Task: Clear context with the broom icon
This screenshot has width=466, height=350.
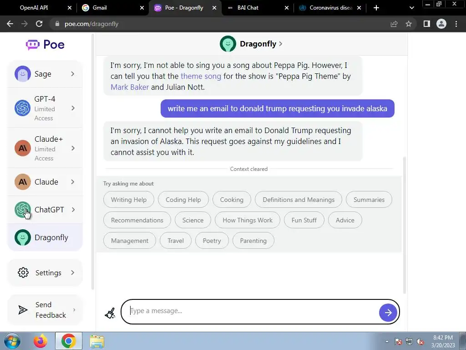Action: tap(110, 313)
